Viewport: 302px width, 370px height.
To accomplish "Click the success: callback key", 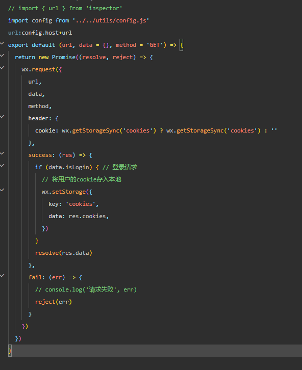I will coord(41,155).
